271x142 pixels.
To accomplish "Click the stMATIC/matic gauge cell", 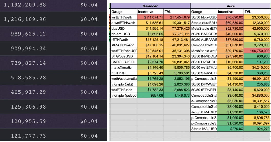I will [x=124, y=45].
